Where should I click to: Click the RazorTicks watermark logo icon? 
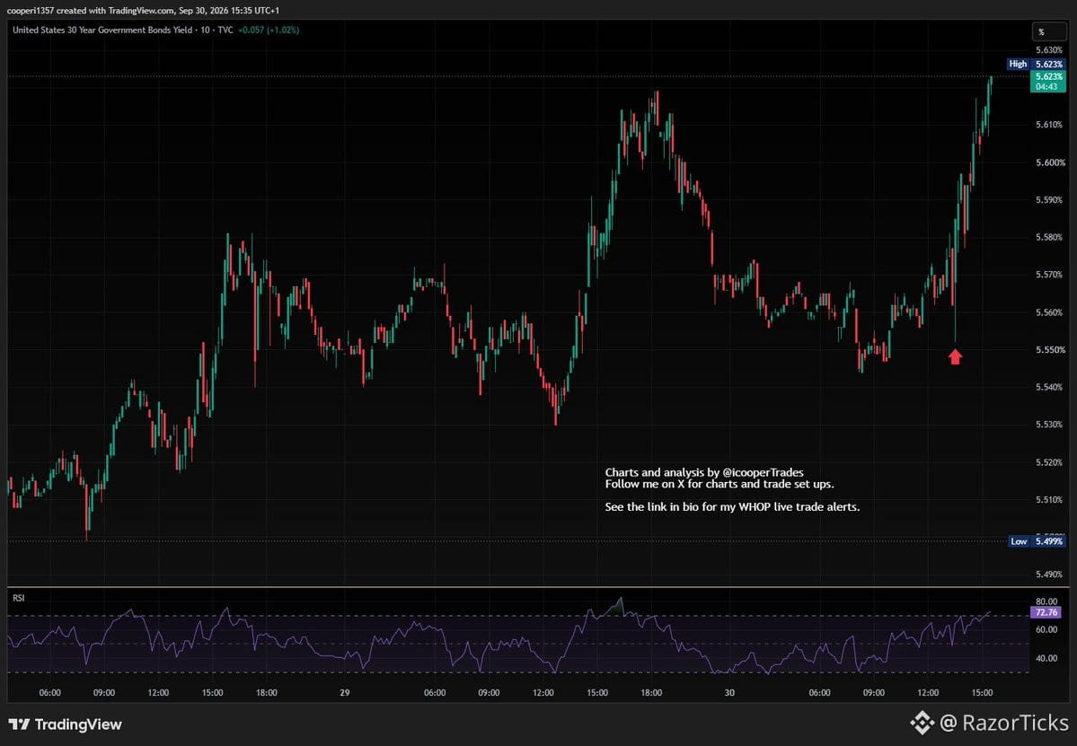923,723
